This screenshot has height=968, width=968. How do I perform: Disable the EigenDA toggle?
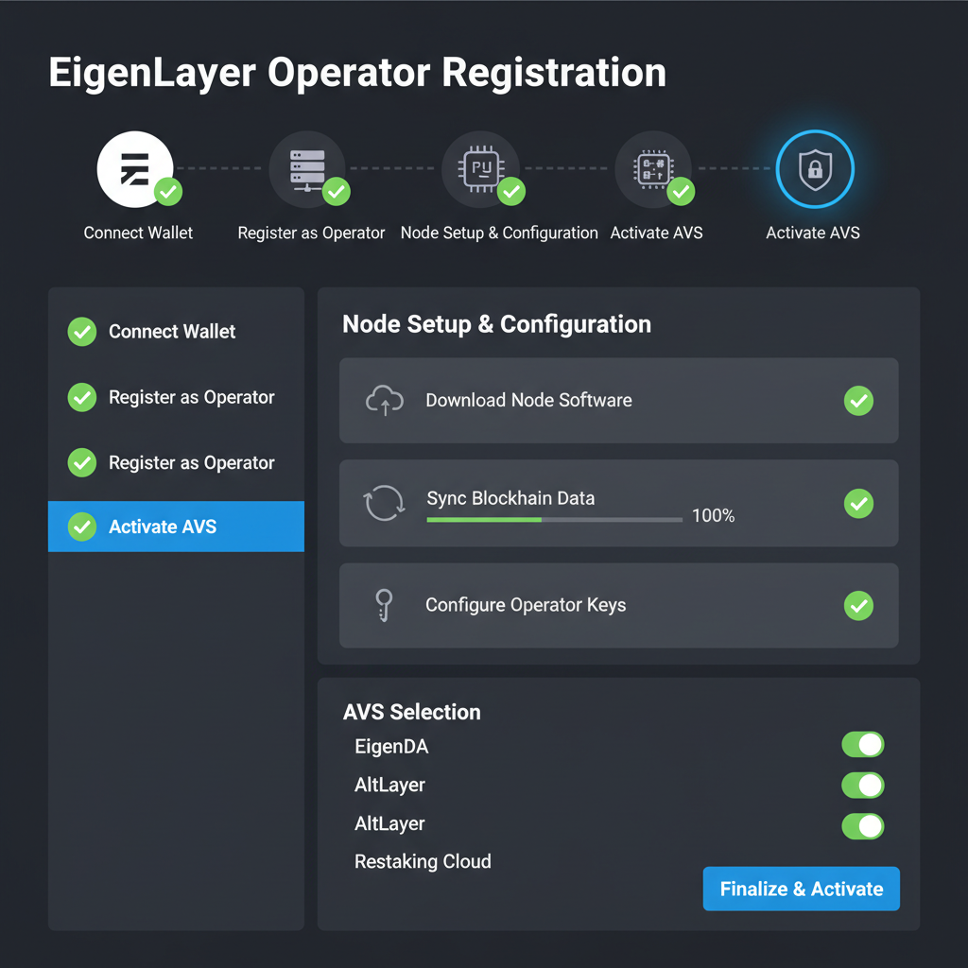[x=861, y=745]
